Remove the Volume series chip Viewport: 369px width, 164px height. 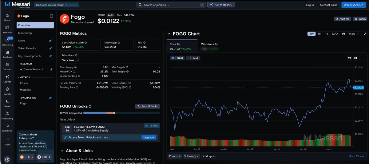197,156
